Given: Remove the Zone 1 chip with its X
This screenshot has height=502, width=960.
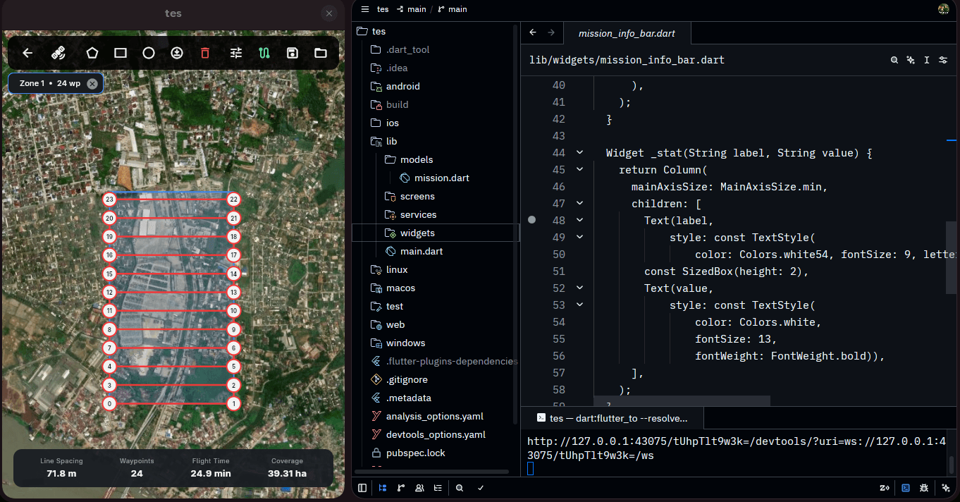Looking at the screenshot, I should click(x=92, y=83).
